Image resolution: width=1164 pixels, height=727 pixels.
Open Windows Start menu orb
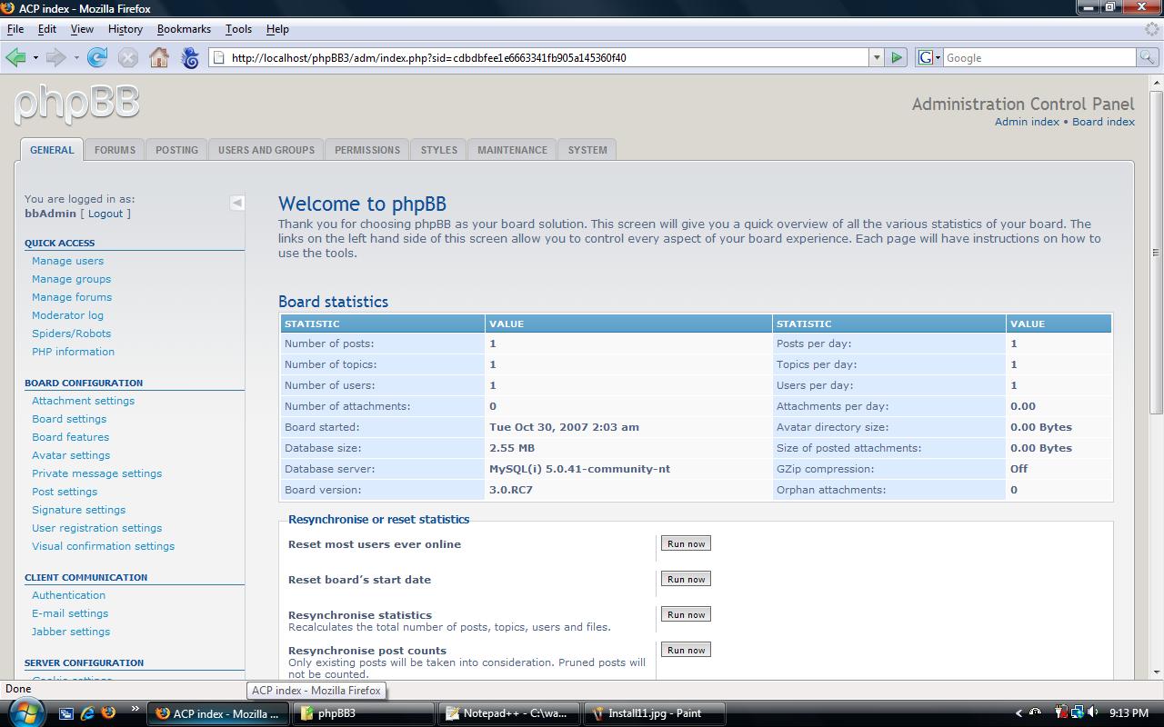click(24, 712)
